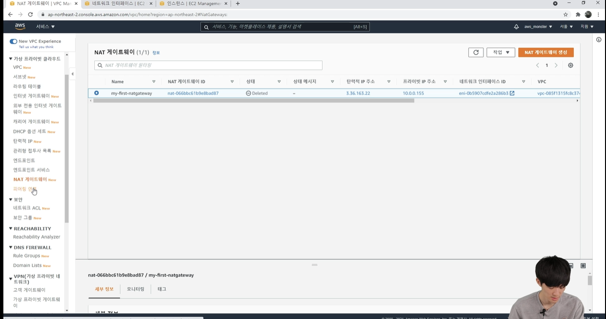Open table preferences gear icon

(x=570, y=66)
